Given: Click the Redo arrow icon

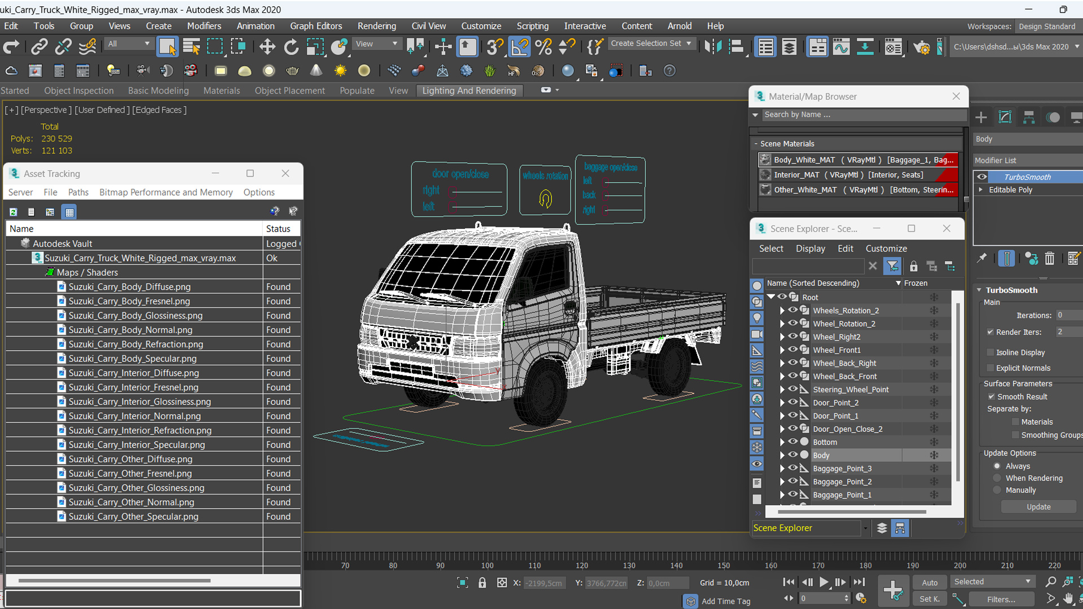Looking at the screenshot, I should [x=11, y=47].
